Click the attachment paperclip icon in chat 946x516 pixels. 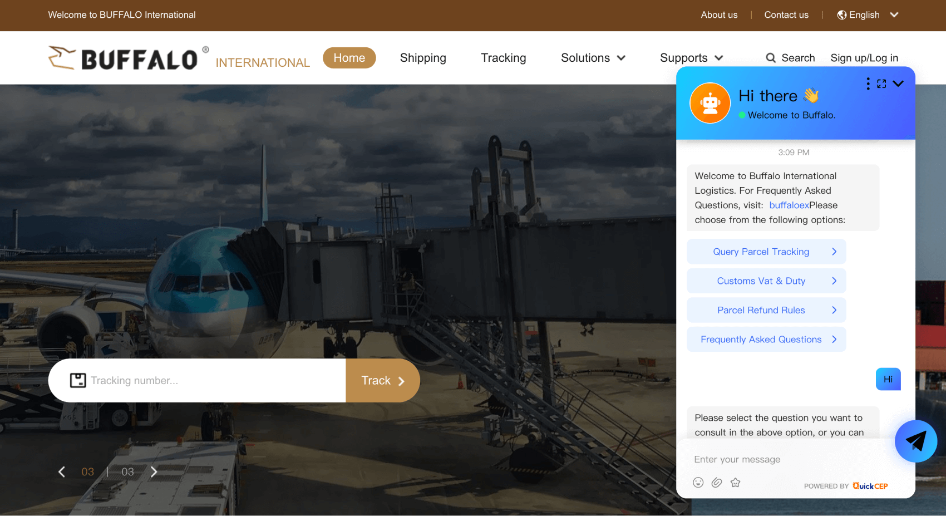(717, 483)
